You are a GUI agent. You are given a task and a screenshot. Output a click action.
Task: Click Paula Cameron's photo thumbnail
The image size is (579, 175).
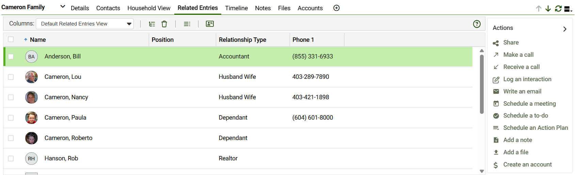click(x=31, y=118)
